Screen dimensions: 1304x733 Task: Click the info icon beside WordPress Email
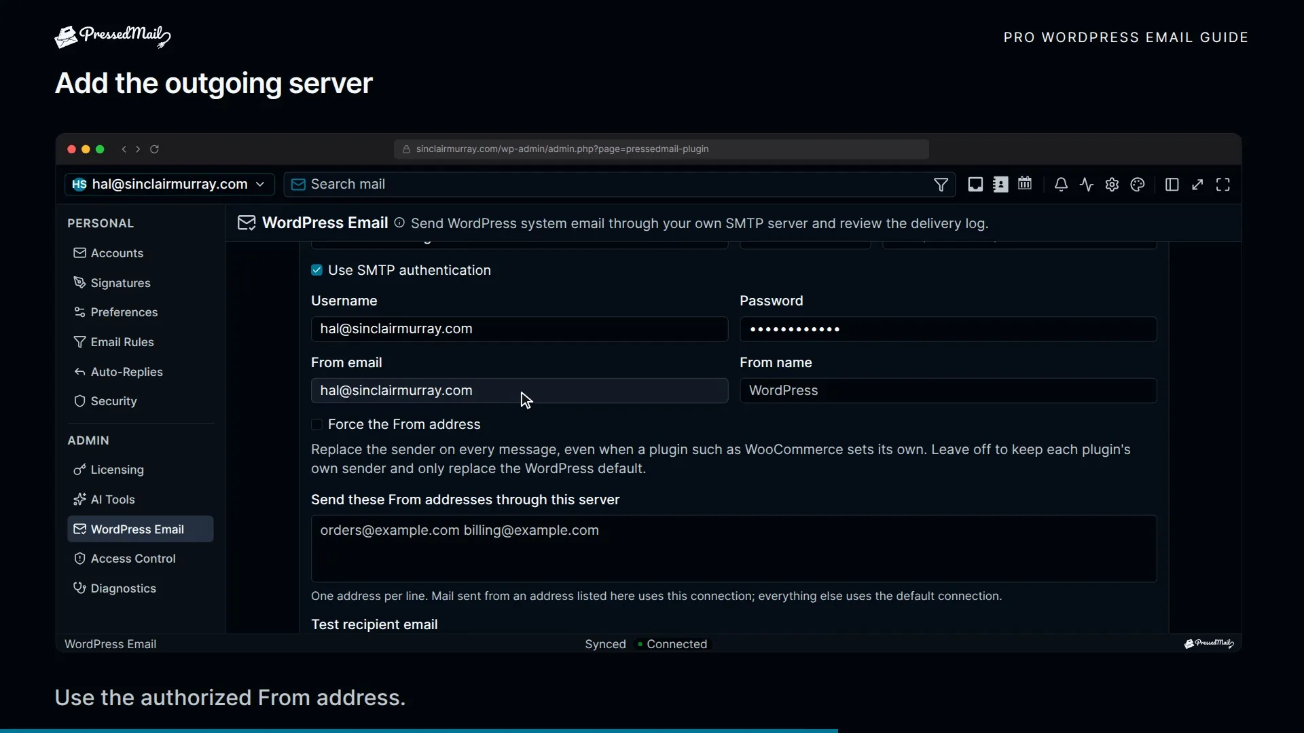399,223
